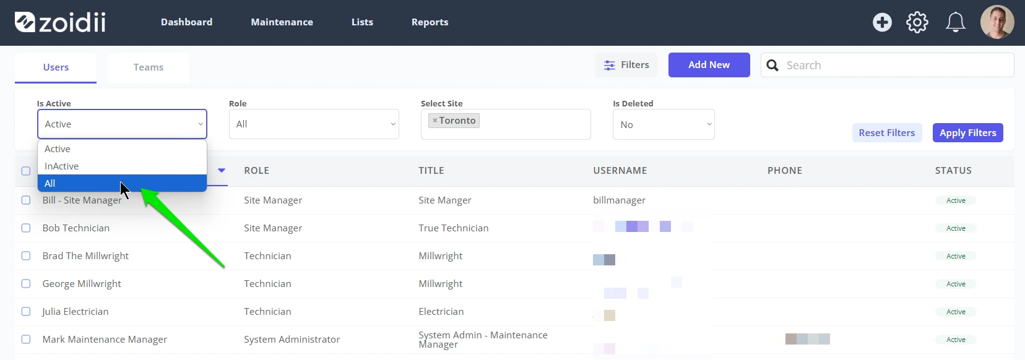Open user Brad The Millwright
Viewport: 1025px width, 360px height.
85,255
